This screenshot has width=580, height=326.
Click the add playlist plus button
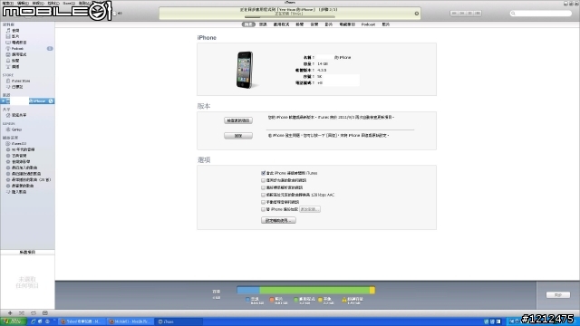point(10,313)
